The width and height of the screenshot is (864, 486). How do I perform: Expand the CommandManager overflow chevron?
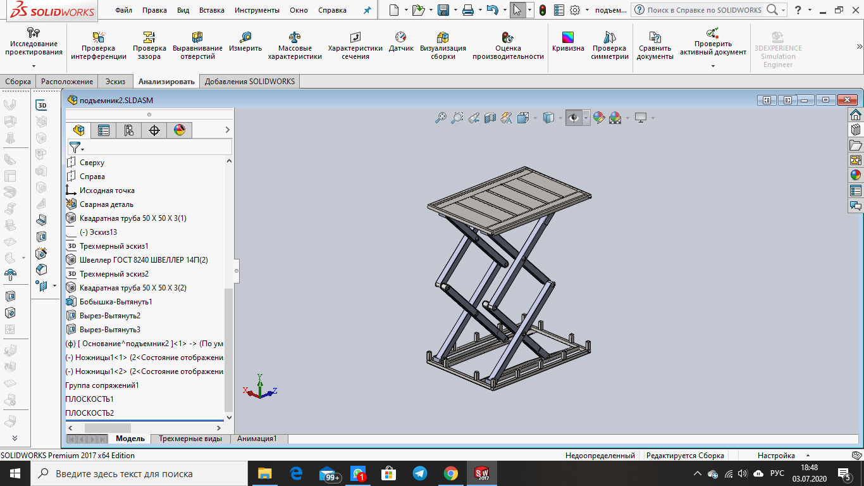(x=859, y=47)
